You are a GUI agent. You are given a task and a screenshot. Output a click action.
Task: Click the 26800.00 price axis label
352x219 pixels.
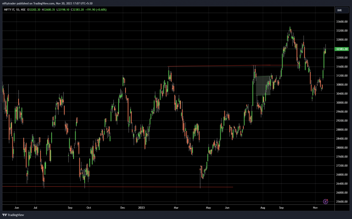[342, 175]
